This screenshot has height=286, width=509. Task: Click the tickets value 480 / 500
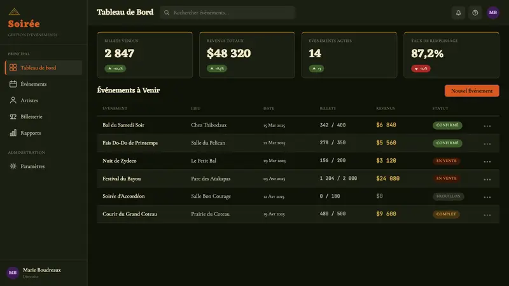point(333,214)
